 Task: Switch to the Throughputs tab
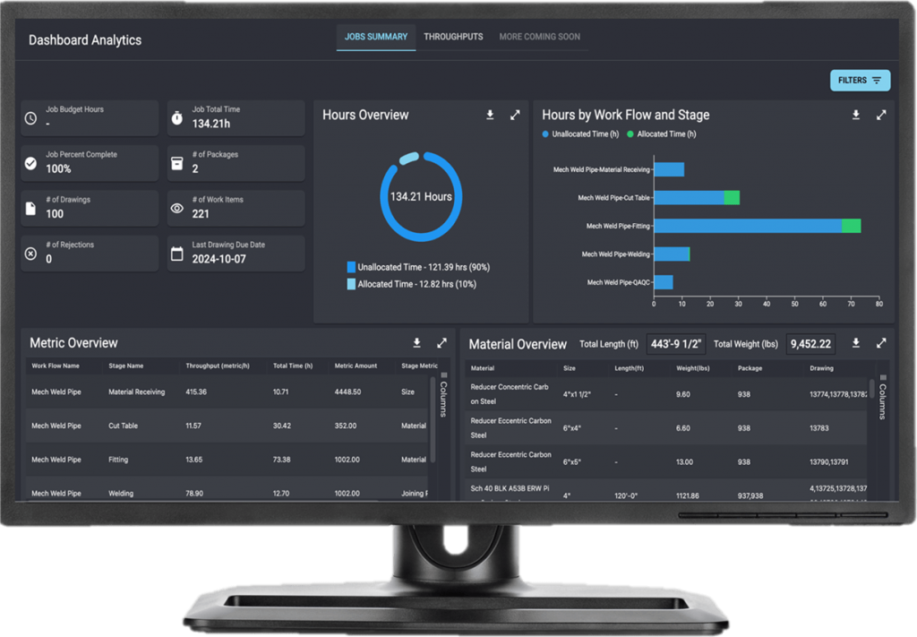(x=455, y=37)
